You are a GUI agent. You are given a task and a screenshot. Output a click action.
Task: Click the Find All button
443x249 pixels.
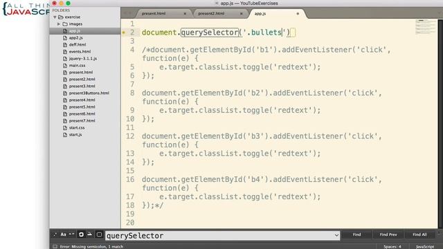419,234
